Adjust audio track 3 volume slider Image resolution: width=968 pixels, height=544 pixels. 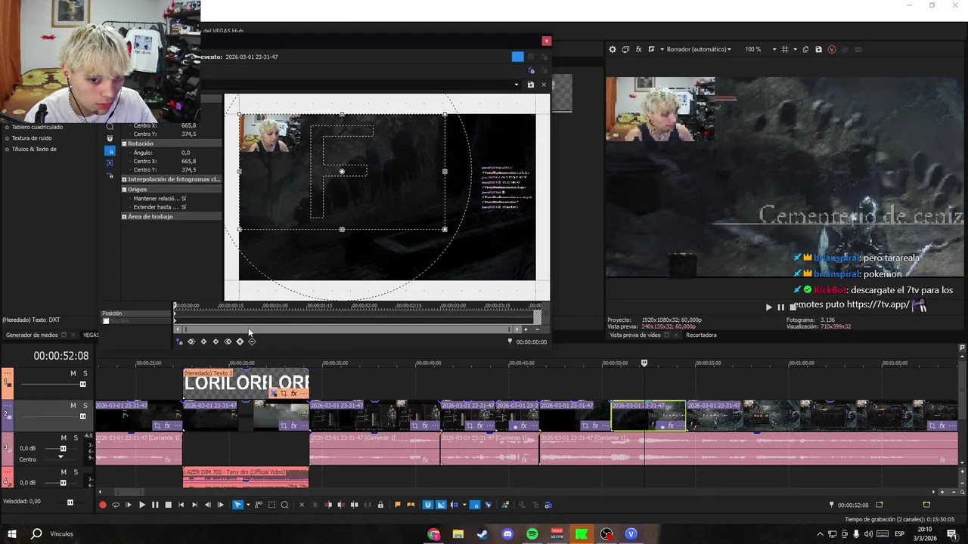(63, 449)
